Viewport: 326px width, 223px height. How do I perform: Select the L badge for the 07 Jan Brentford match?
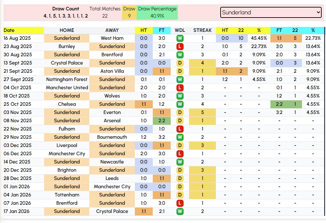[x=180, y=203]
